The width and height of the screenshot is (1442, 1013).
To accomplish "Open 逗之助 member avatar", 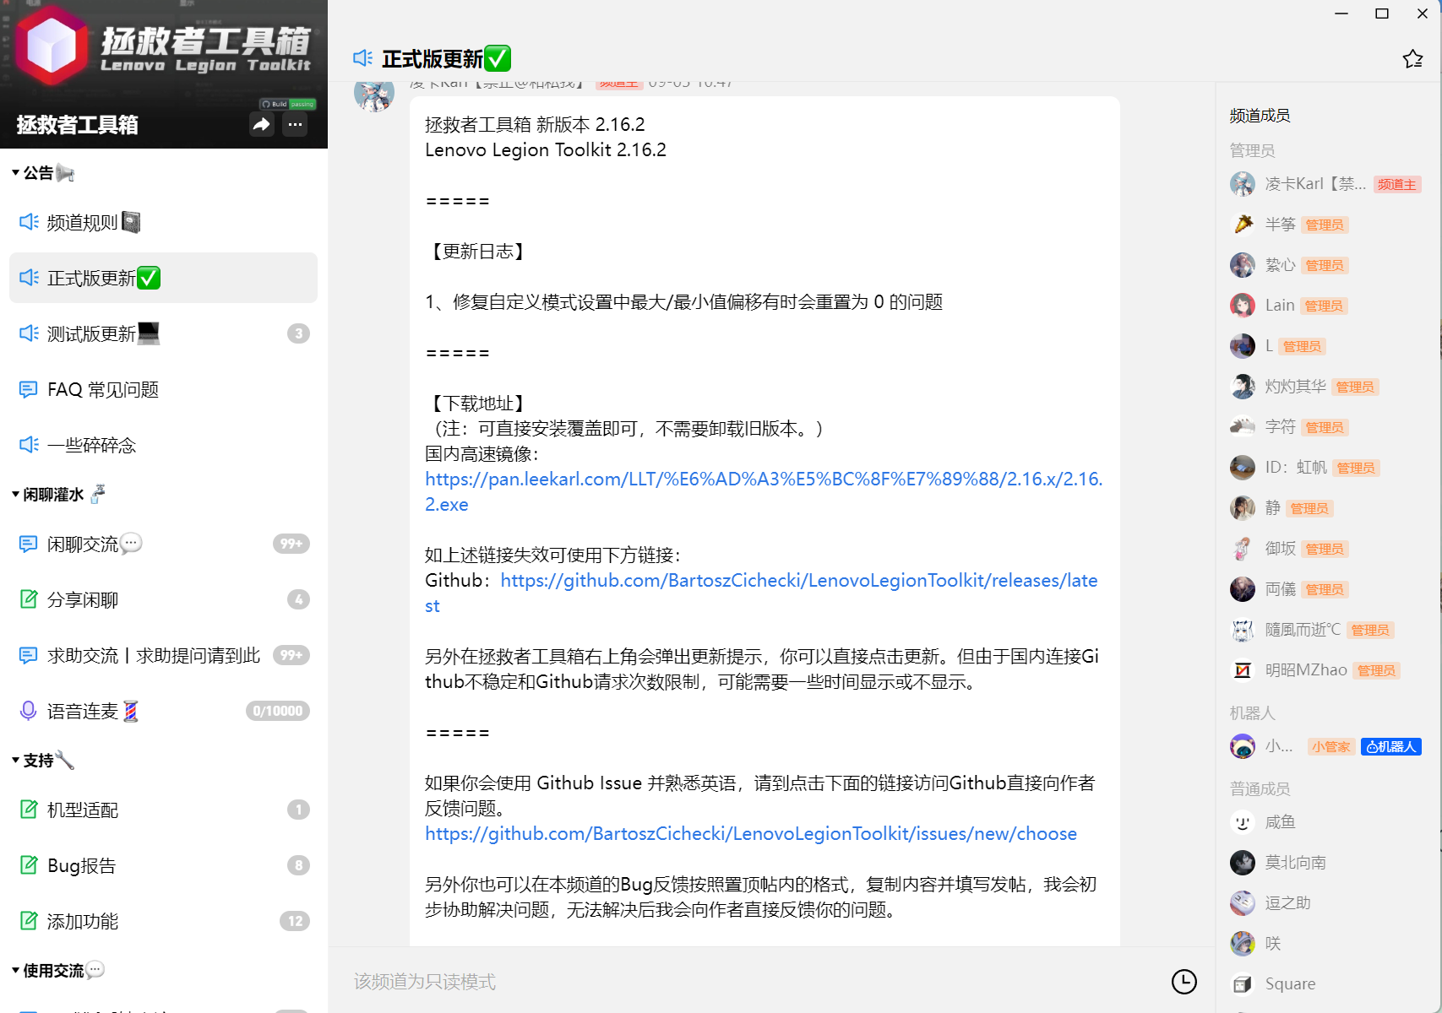I will [1243, 903].
